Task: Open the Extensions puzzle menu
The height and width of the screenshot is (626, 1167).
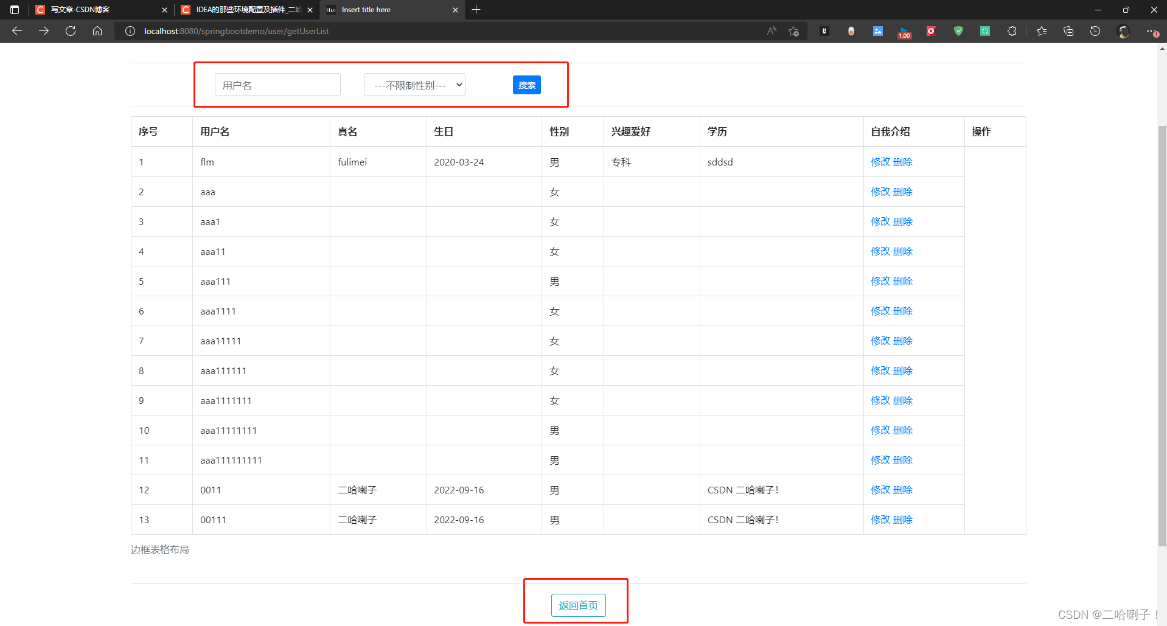Action: (1012, 31)
